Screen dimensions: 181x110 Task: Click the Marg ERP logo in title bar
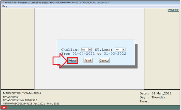tap(3, 2)
